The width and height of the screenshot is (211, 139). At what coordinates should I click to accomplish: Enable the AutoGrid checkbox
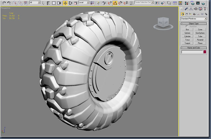point(186,26)
